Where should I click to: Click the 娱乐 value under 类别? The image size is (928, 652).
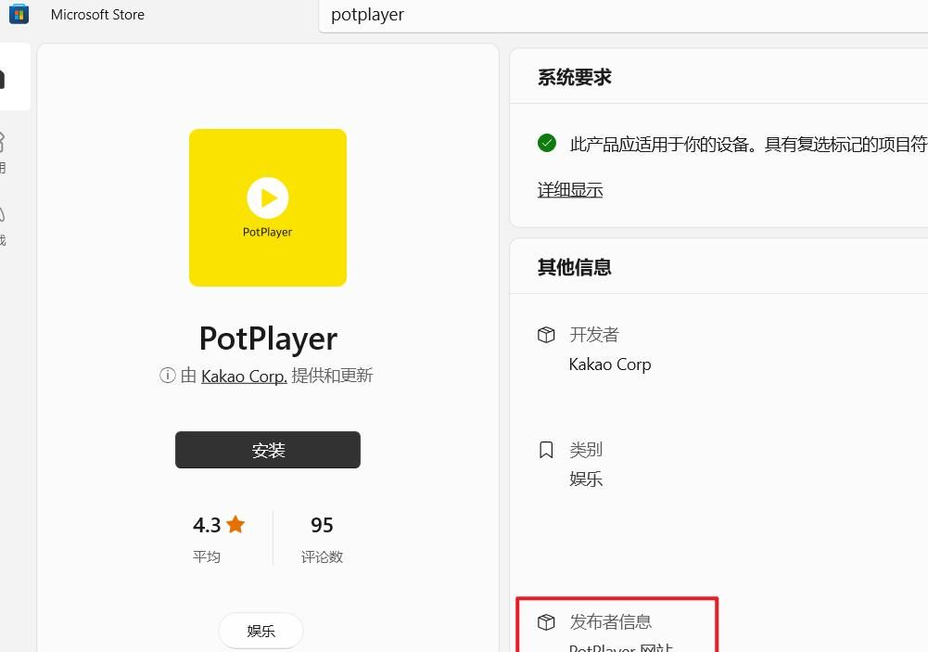(586, 479)
